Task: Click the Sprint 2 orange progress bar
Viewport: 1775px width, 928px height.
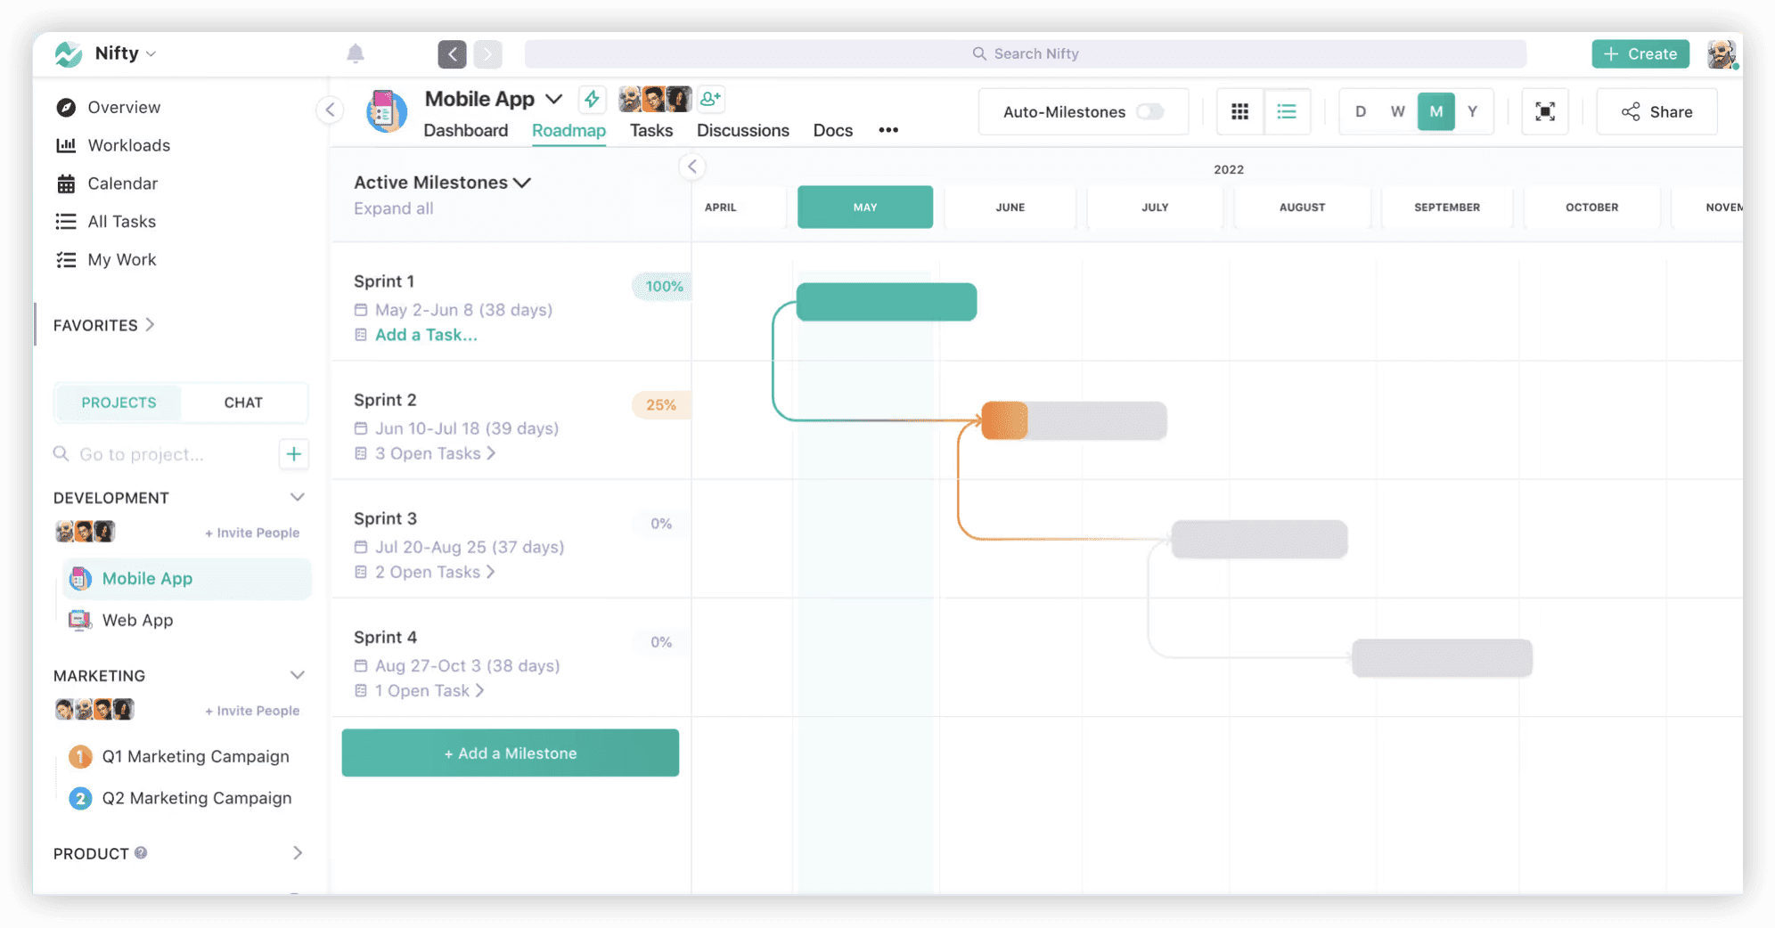Action: pyautogui.click(x=1005, y=421)
